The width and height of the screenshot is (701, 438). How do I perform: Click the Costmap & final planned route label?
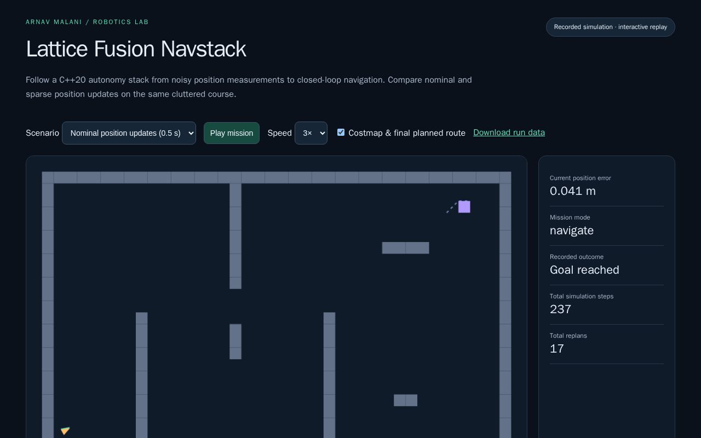[x=407, y=133]
